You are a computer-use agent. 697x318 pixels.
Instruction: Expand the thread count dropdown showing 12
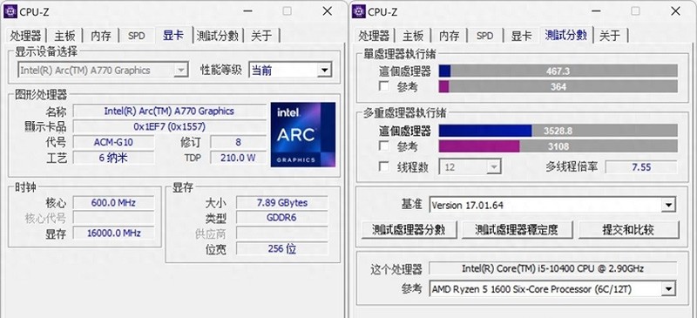494,167
